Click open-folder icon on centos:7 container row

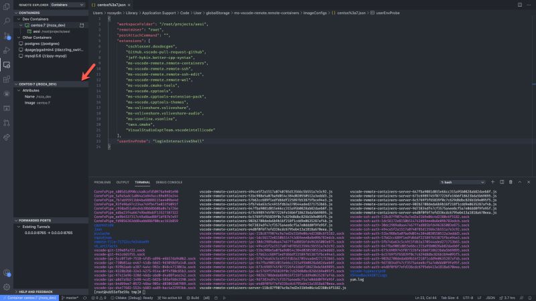tap(82, 25)
